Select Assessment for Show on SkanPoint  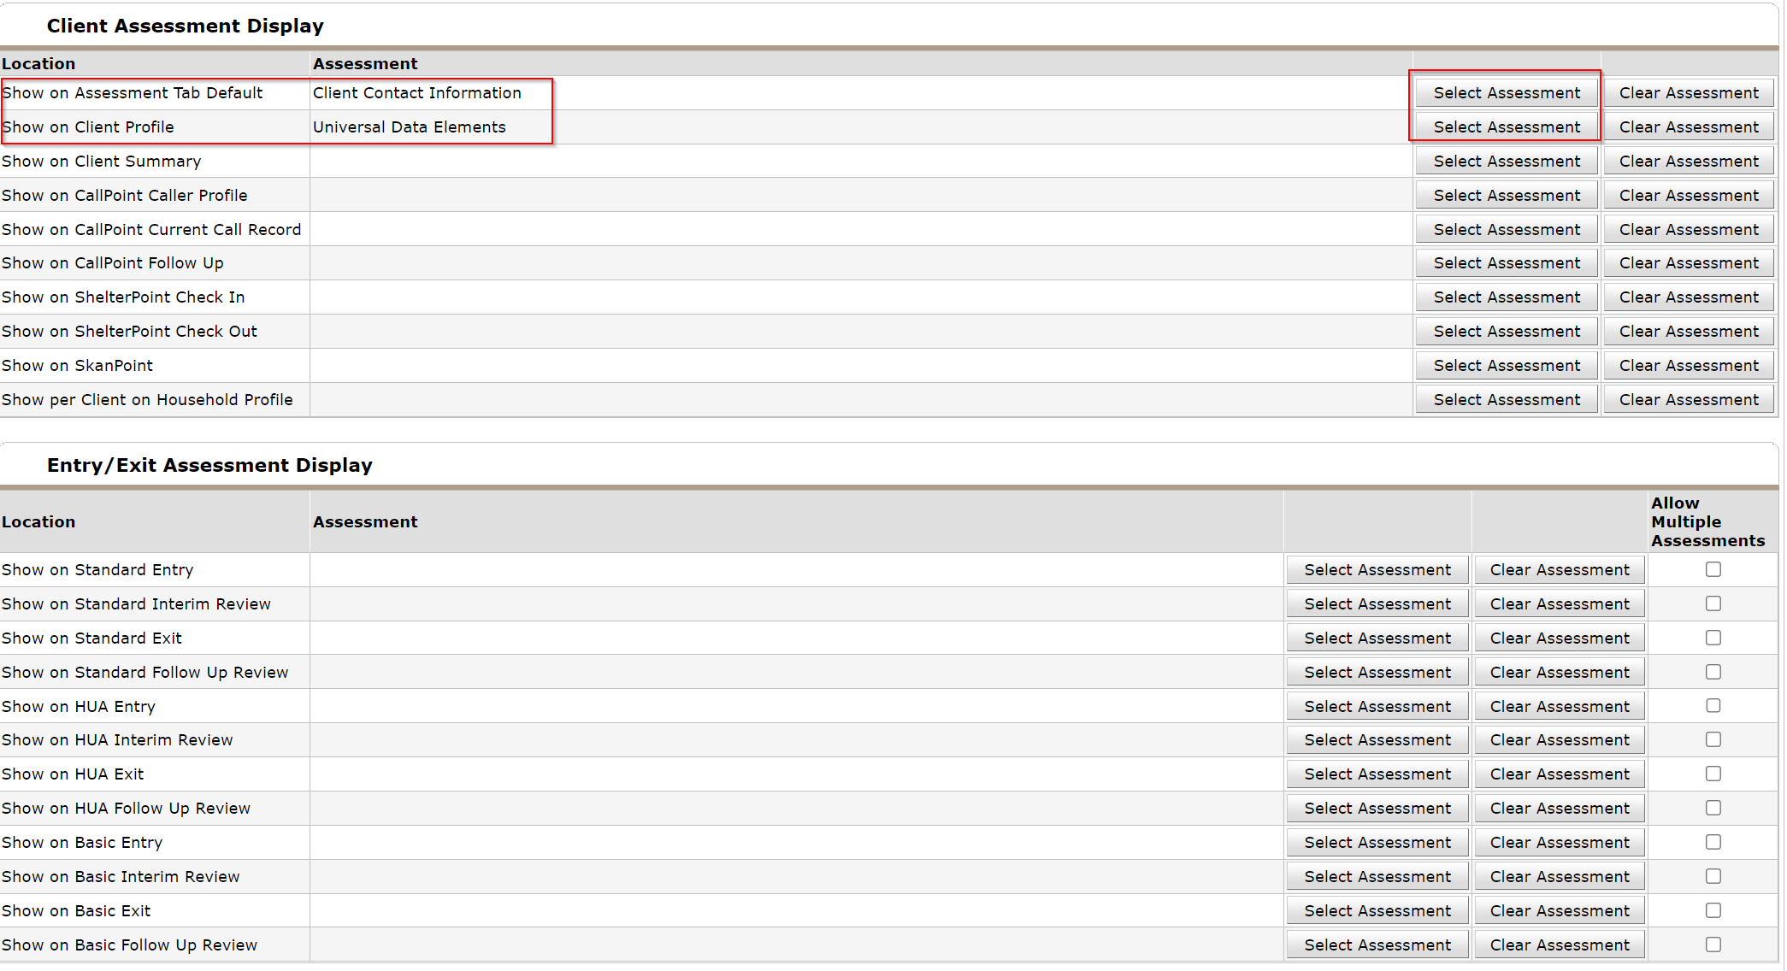[x=1506, y=365]
